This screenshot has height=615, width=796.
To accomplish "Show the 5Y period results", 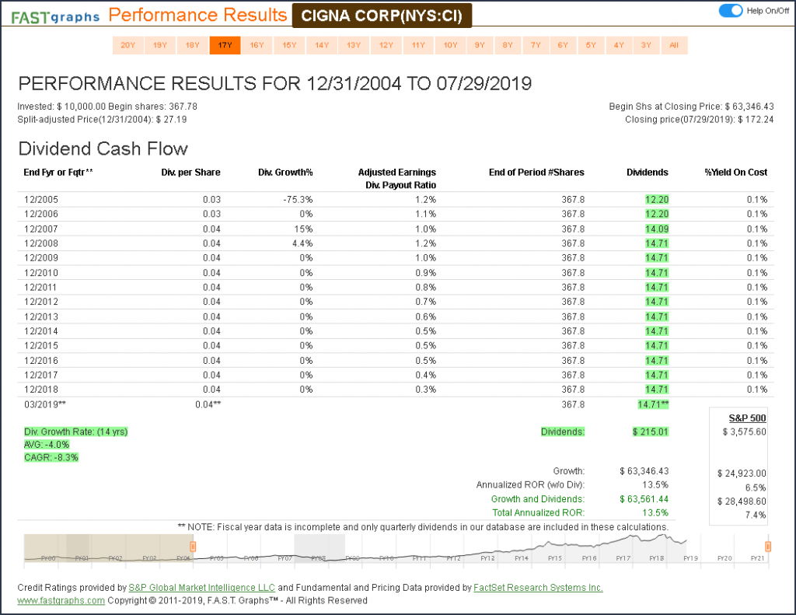I will (591, 45).
